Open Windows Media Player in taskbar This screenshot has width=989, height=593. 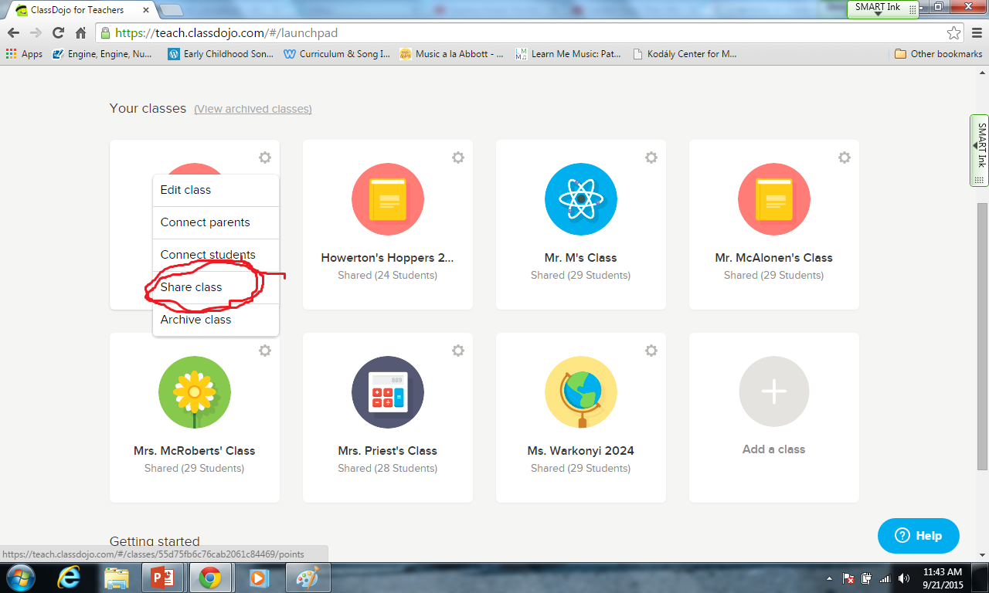[x=259, y=578]
